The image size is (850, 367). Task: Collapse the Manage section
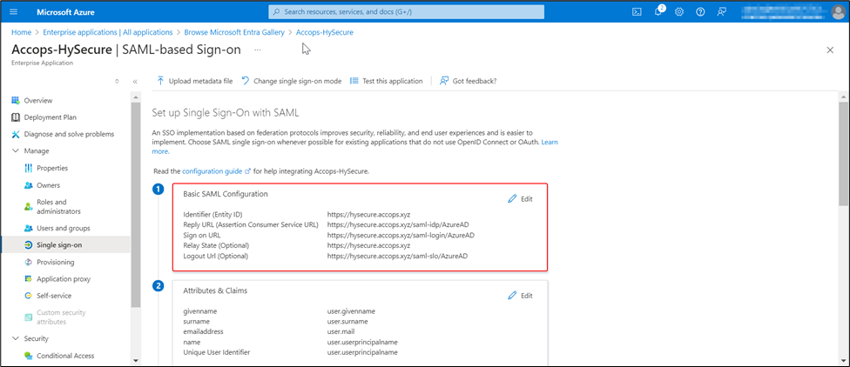coord(16,150)
